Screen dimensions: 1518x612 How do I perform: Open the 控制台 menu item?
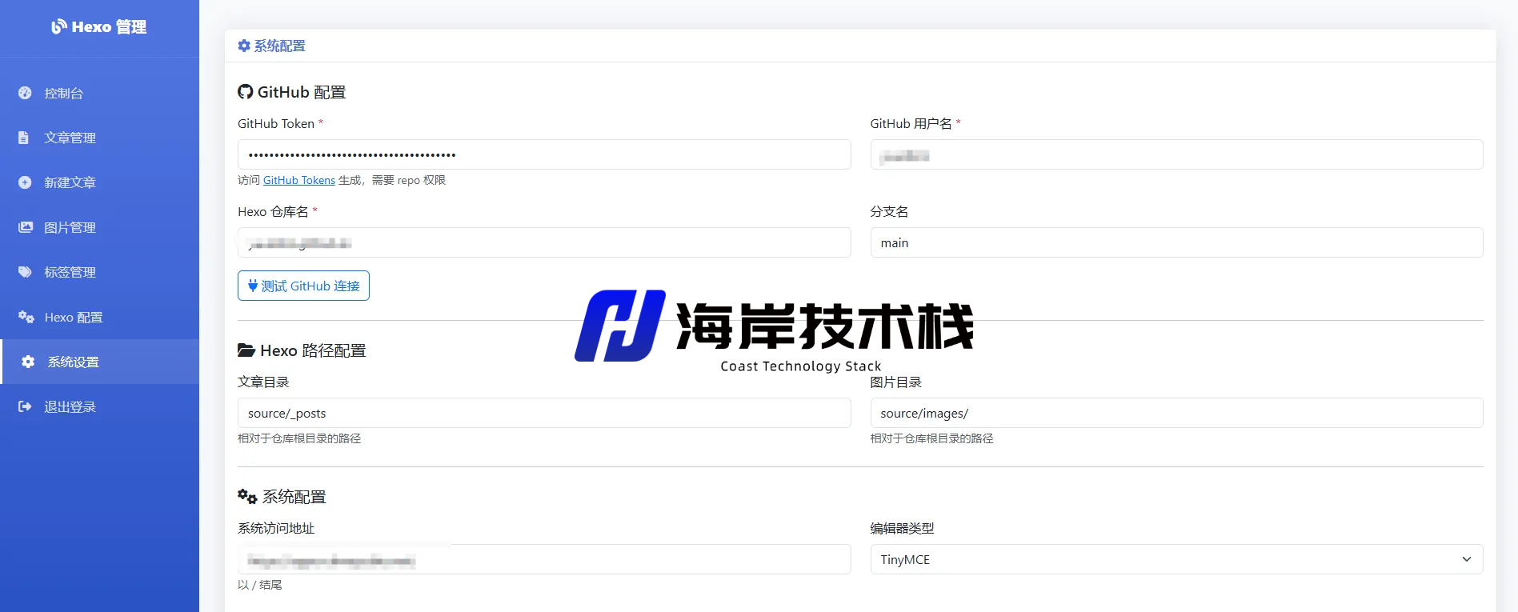click(99, 93)
